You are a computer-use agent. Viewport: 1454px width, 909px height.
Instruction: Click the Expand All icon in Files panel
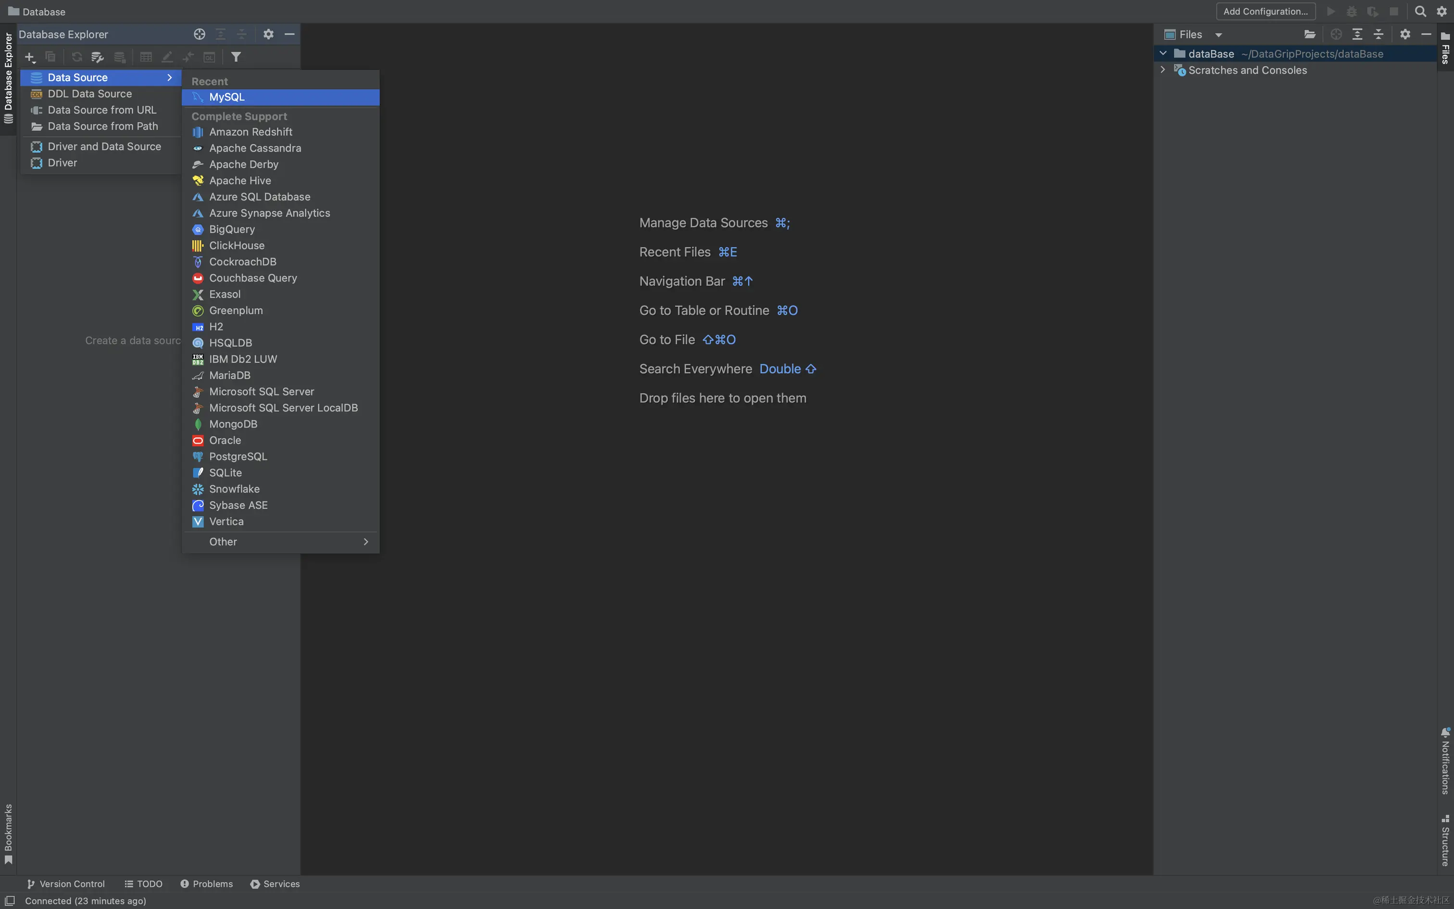click(x=1357, y=34)
